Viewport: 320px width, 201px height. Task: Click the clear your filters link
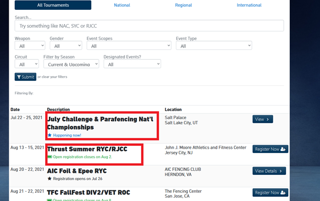[x=54, y=77]
